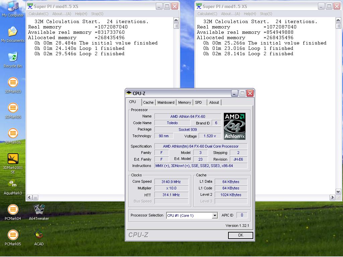Click the Level 2 cache value 1024 KBytes

[231, 195]
